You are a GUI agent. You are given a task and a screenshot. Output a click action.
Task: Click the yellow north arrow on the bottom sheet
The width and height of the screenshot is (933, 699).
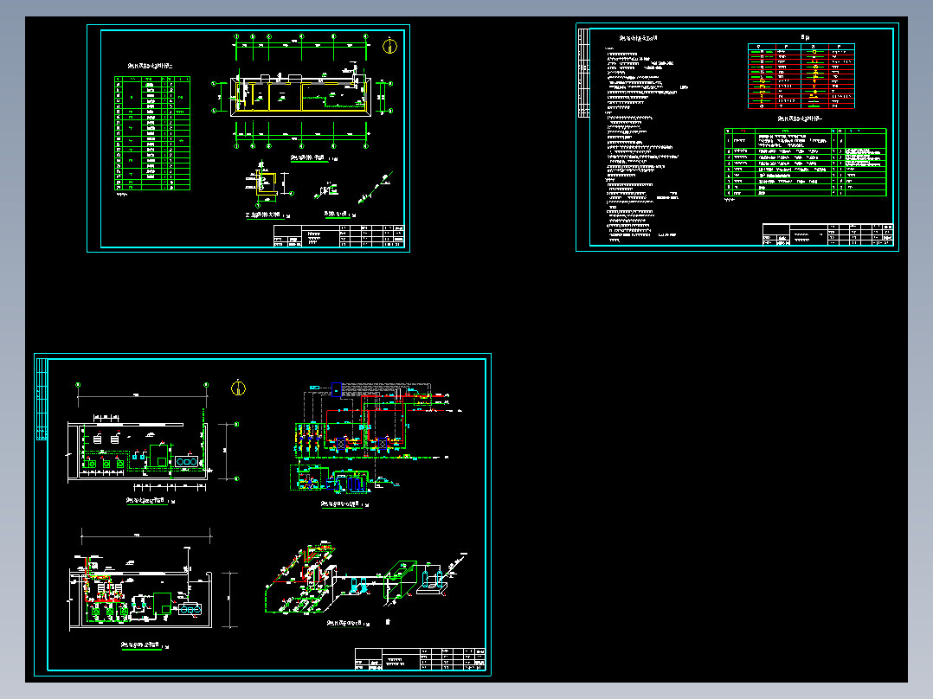click(x=238, y=388)
